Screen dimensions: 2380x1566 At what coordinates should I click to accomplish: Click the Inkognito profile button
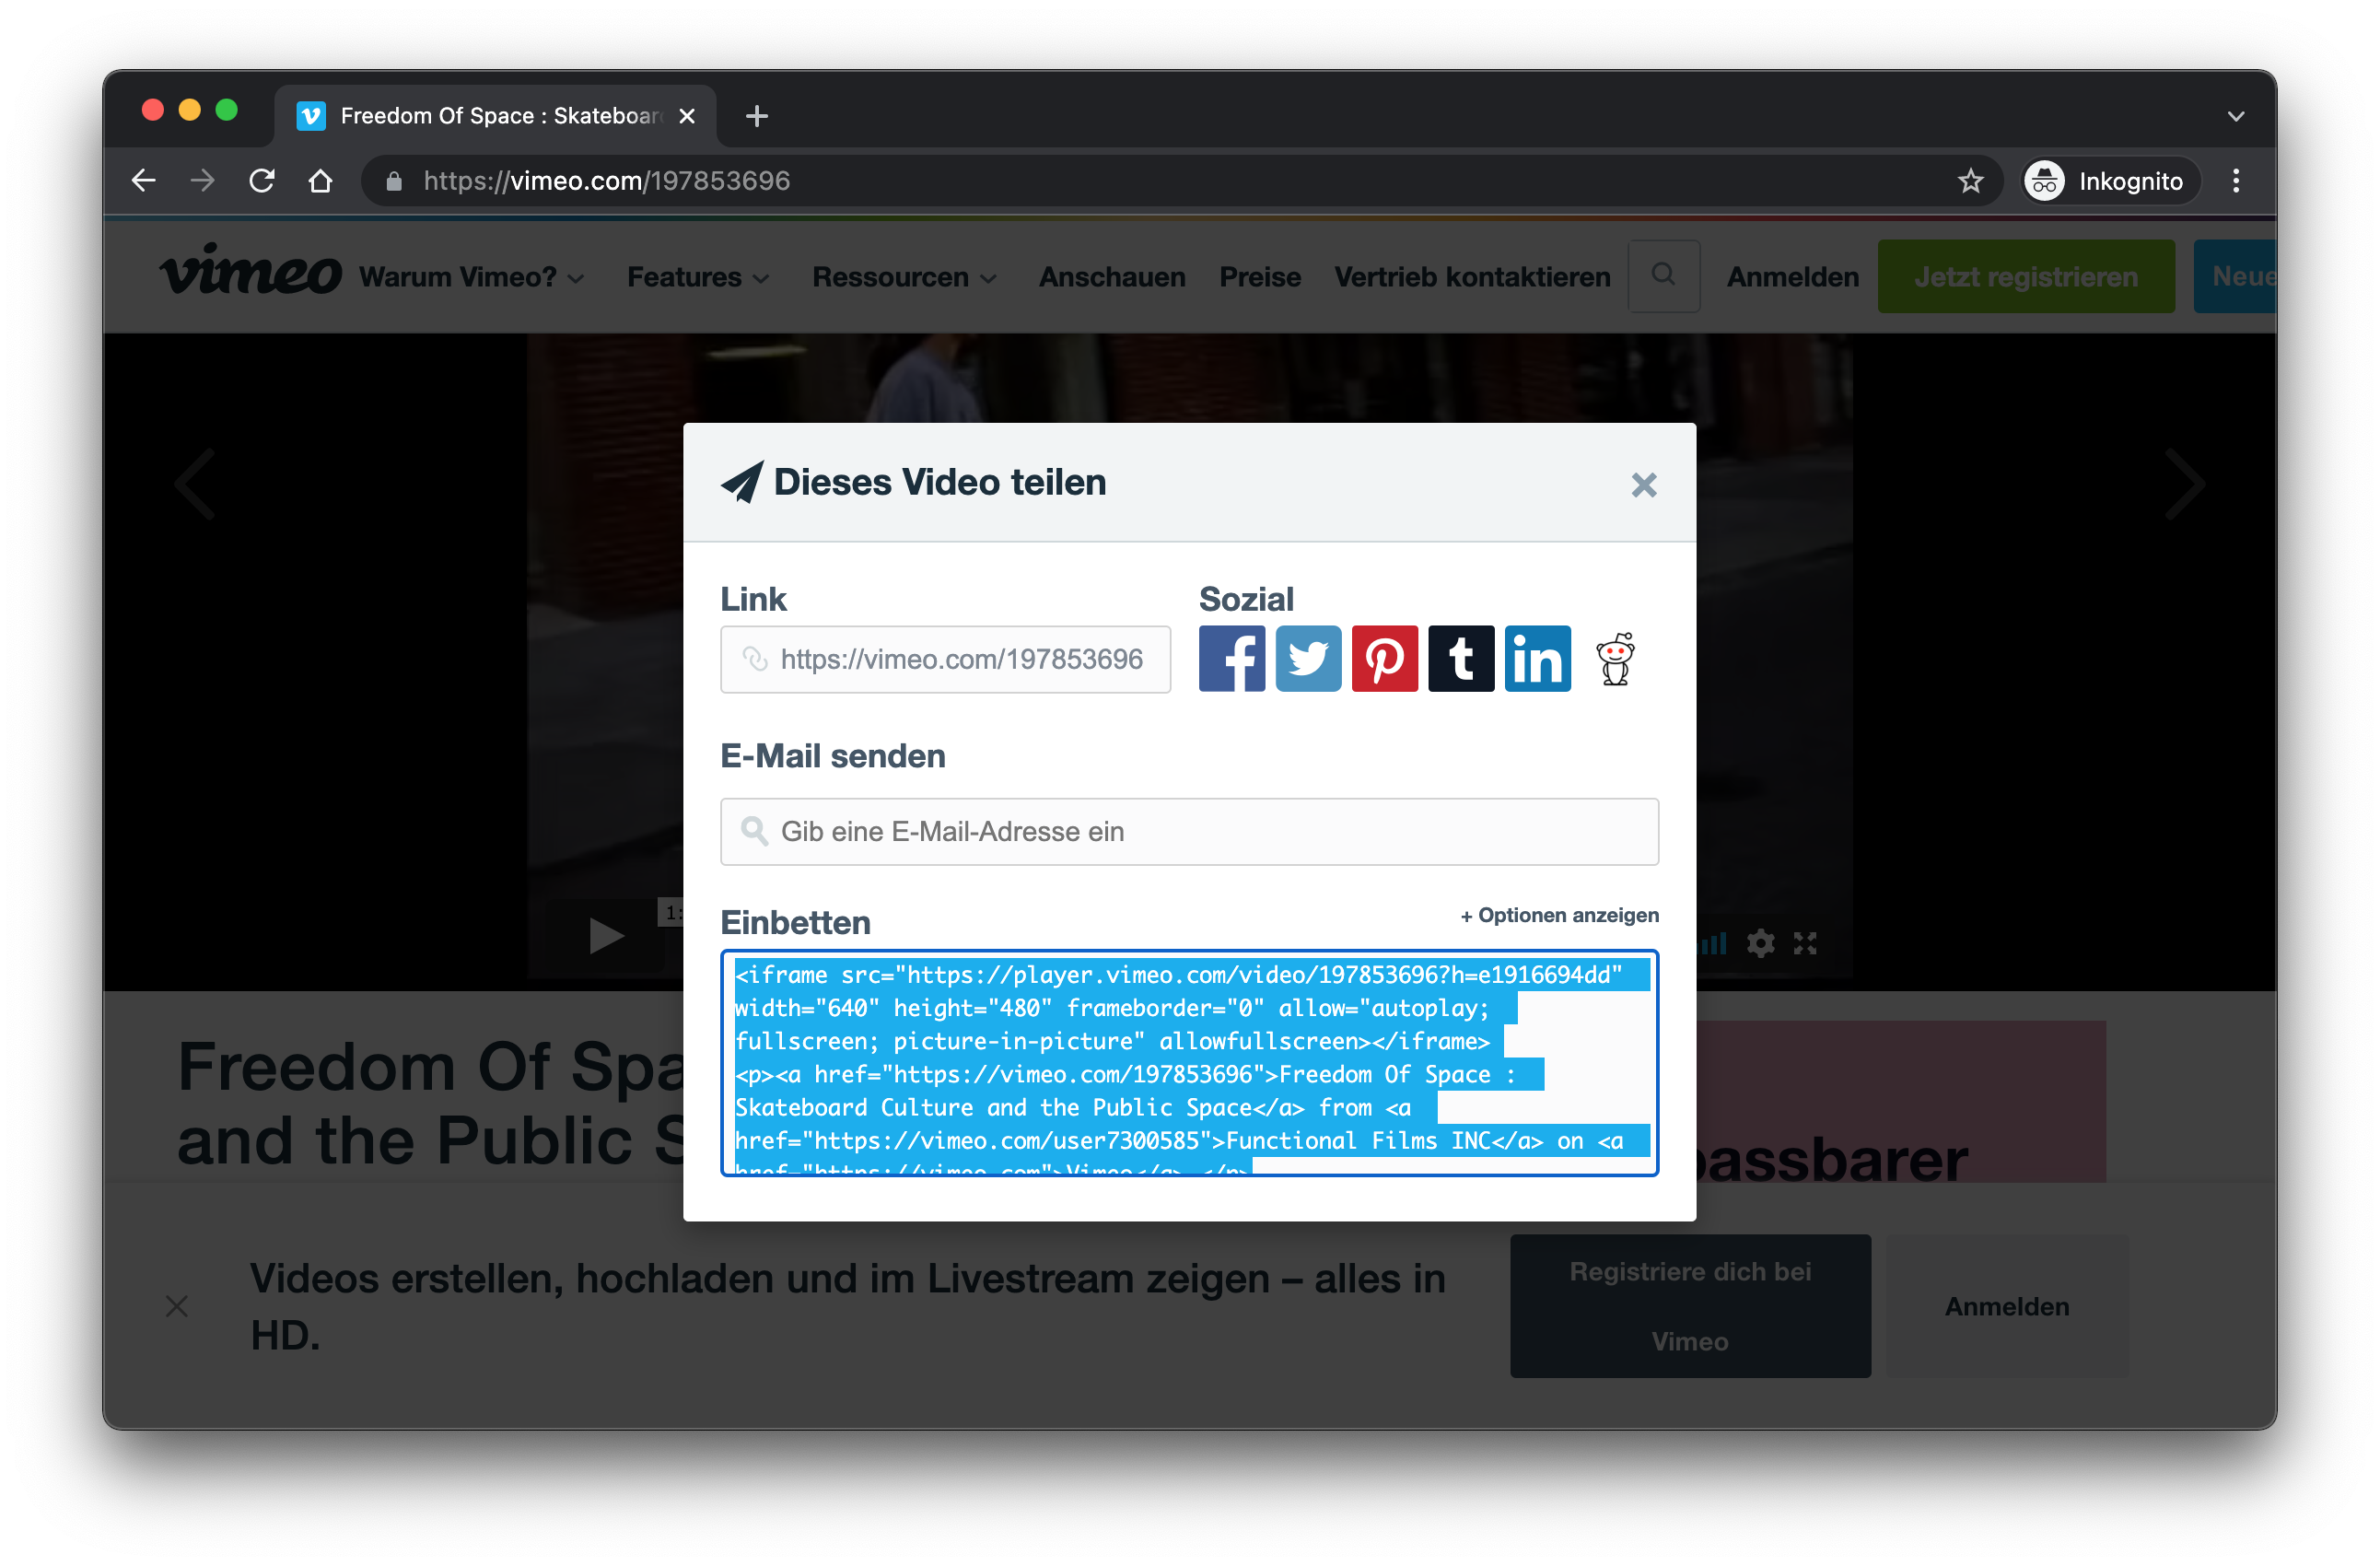2110,181
